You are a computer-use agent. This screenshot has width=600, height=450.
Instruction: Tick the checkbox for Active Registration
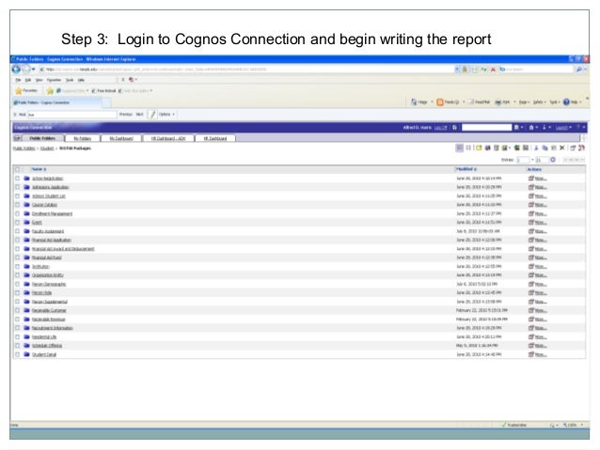pyautogui.click(x=17, y=178)
